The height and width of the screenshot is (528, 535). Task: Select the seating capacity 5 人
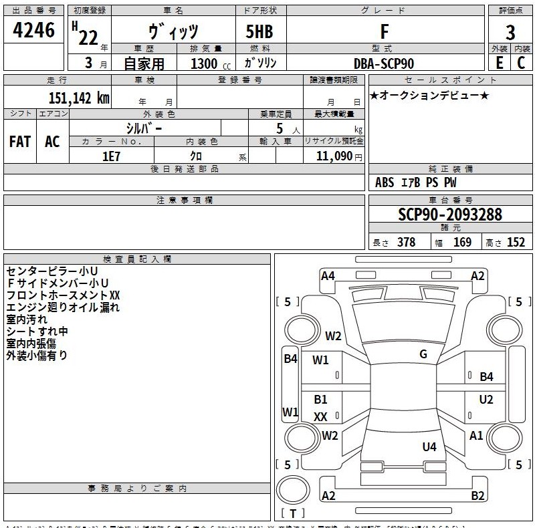(288, 129)
